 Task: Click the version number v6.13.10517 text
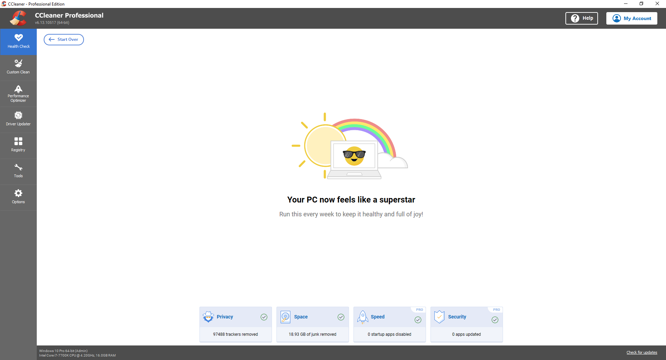pos(52,23)
